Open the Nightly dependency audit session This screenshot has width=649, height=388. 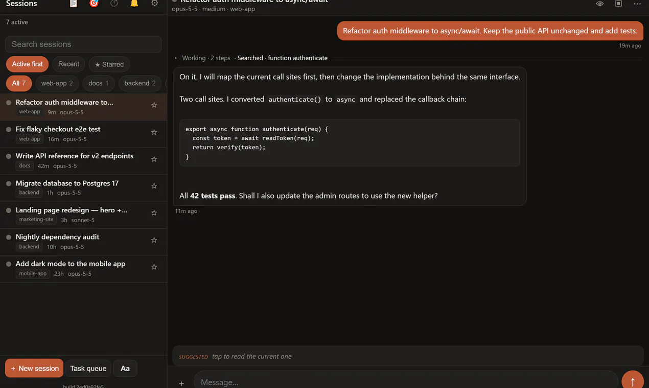pos(83,241)
